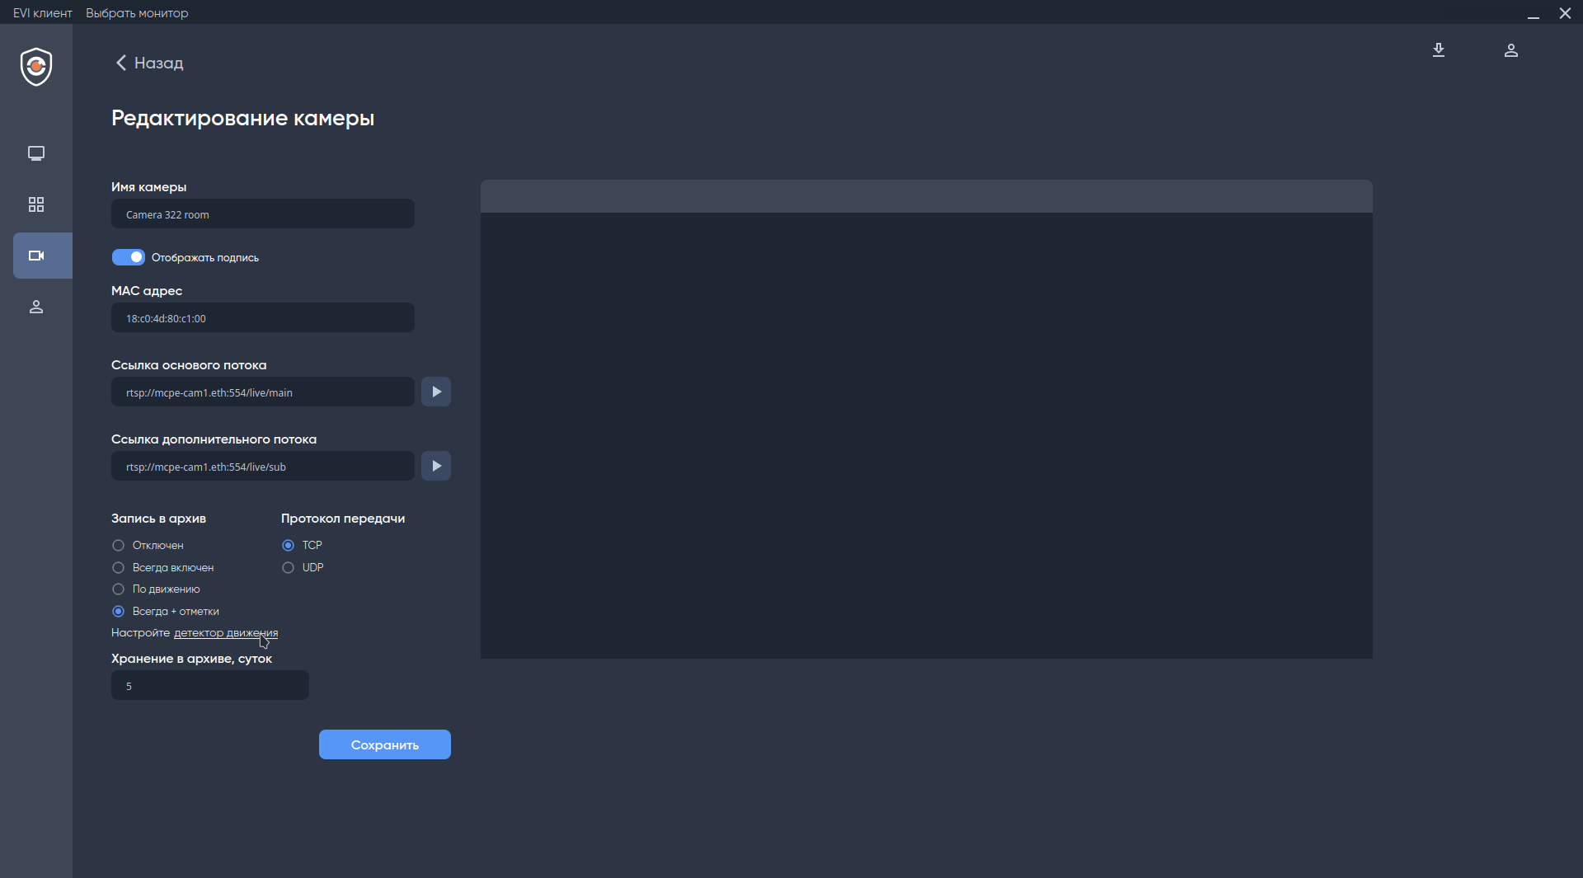Open the users section in sidebar
1583x878 pixels.
pos(36,307)
